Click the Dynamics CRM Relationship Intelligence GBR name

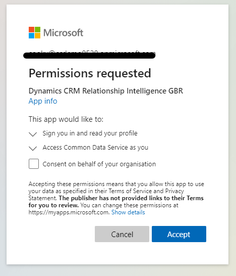point(106,91)
